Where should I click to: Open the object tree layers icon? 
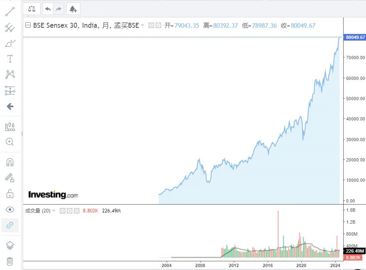click(x=10, y=245)
